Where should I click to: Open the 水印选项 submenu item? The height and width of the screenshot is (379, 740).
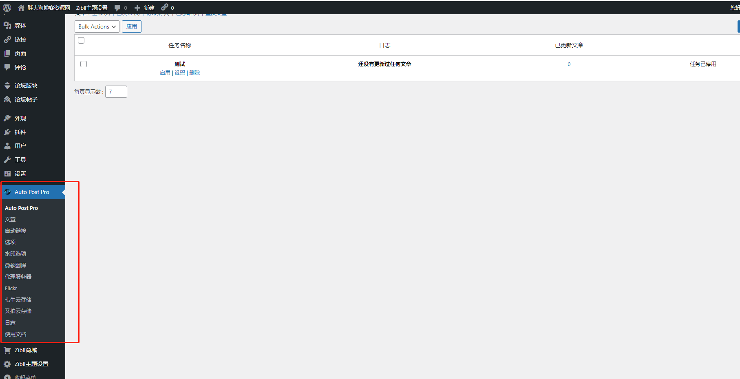(15, 253)
